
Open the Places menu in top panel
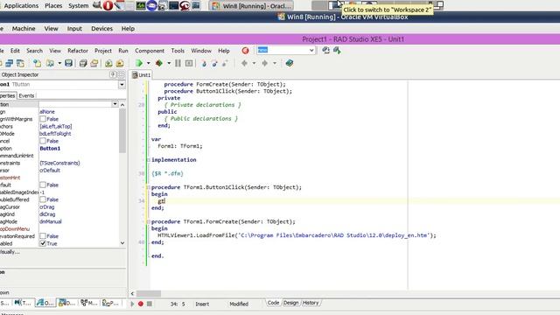pos(53,6)
